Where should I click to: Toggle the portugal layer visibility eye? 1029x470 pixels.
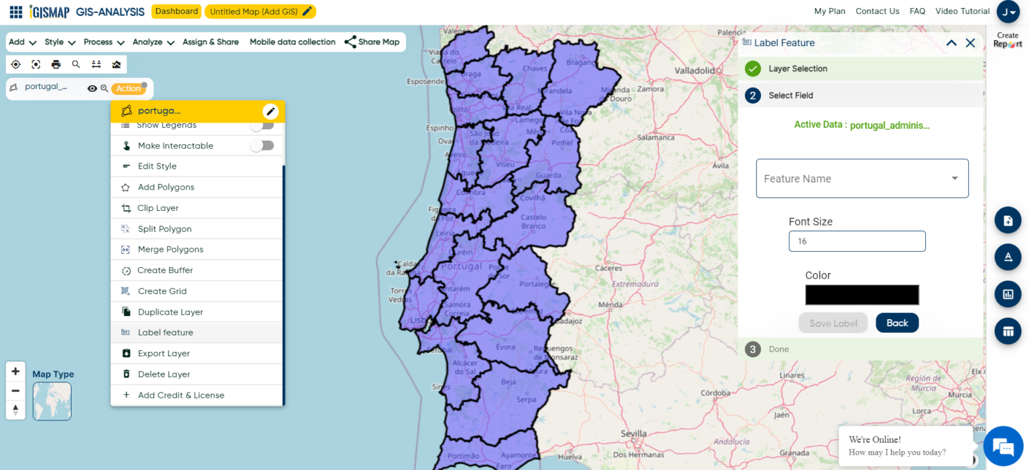point(92,88)
